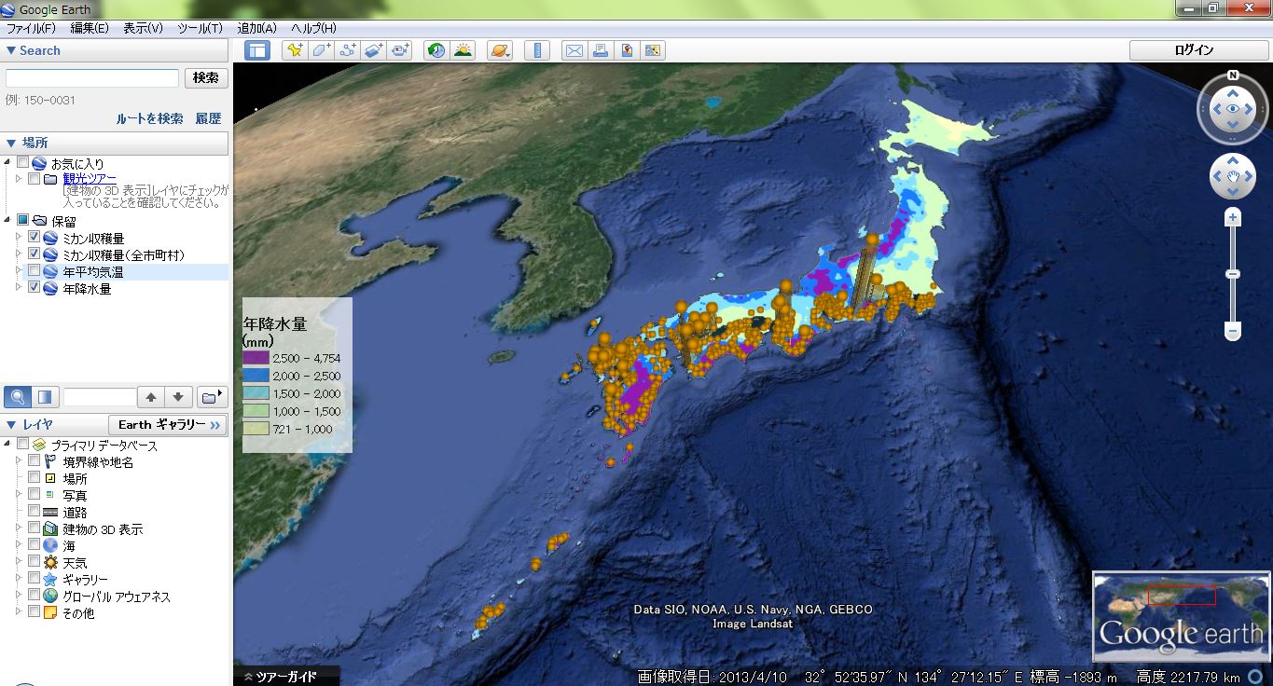The image size is (1273, 686).
Task: Expand the 年平均気温 tree item
Action: pos(18,270)
